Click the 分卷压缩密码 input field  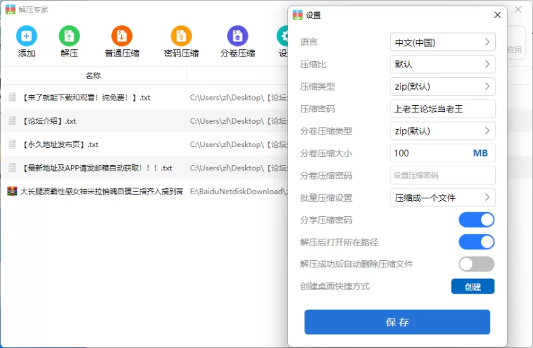442,176
